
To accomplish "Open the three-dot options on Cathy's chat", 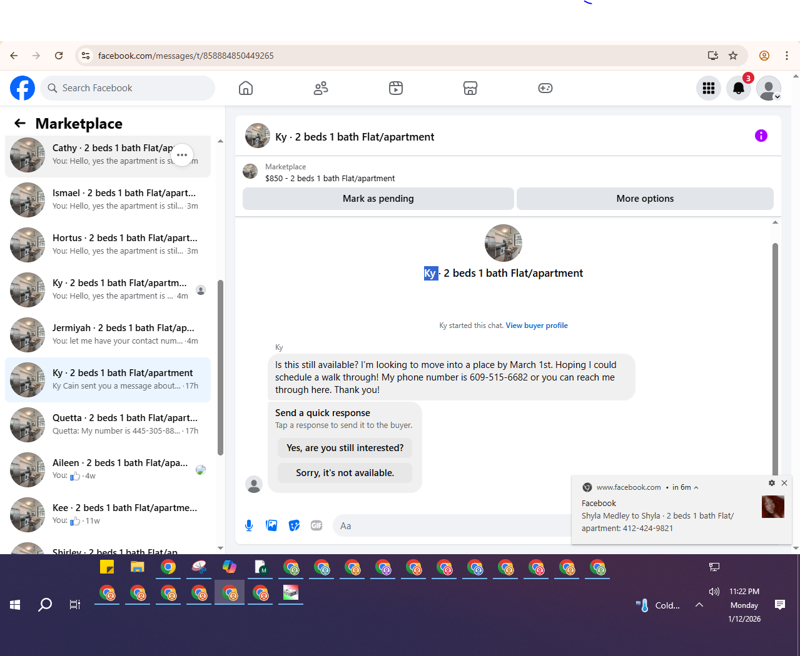I will (182, 154).
